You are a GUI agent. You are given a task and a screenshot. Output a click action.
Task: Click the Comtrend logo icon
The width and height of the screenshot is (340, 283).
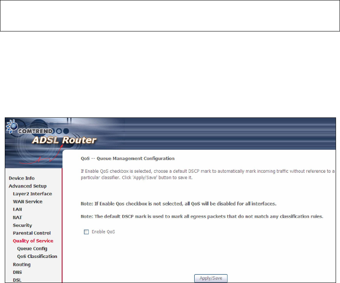pyautogui.click(x=12, y=126)
